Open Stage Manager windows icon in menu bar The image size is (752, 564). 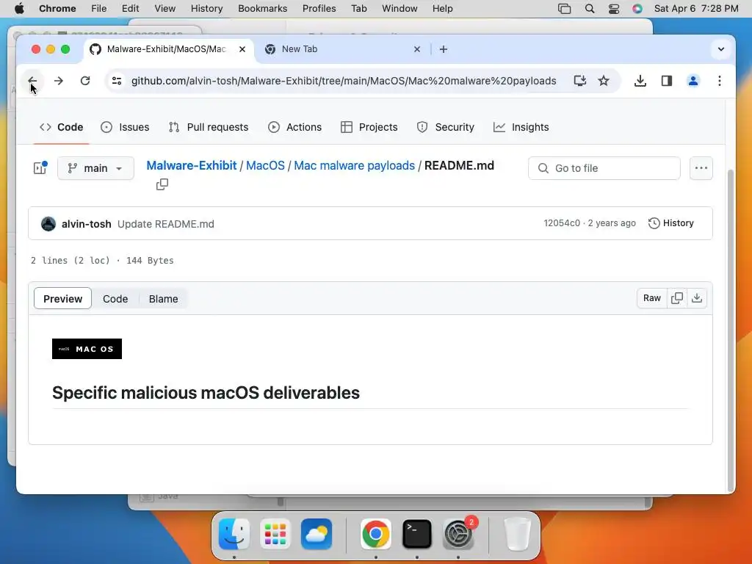tap(565, 8)
